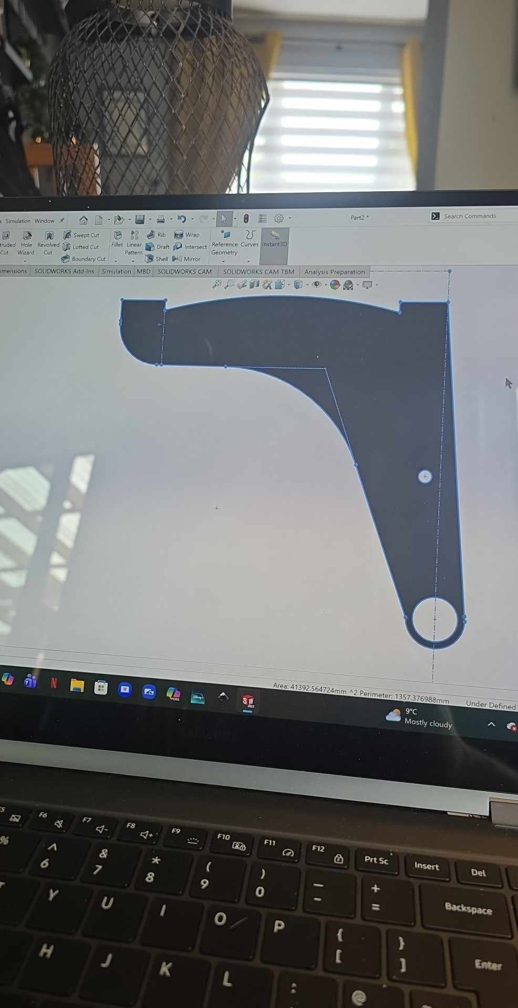Open Section View in heads-up toolbar

coord(254,285)
